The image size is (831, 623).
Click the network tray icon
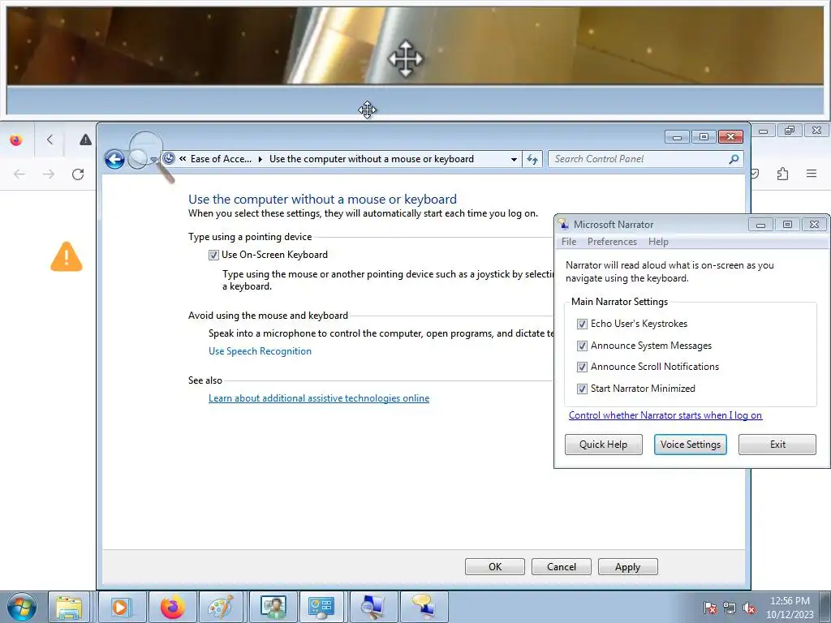click(x=730, y=608)
